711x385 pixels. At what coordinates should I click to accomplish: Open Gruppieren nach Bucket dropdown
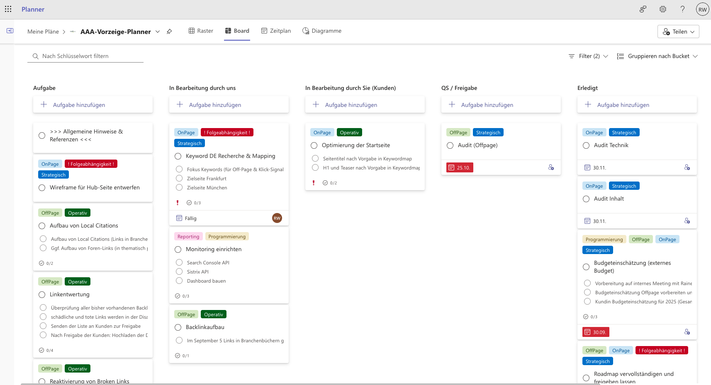(657, 56)
